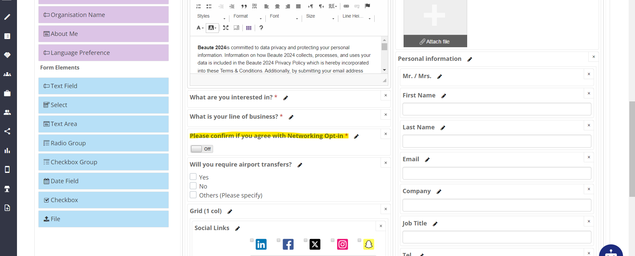Click the Attach file button
The width and height of the screenshot is (635, 256).
[x=435, y=42]
